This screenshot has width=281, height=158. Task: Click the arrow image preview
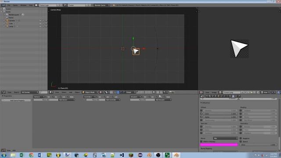pos(239,49)
